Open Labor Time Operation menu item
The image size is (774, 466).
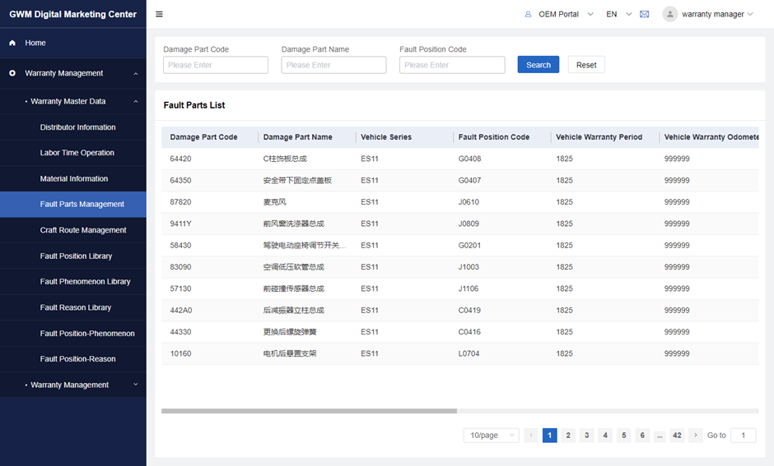(x=73, y=153)
